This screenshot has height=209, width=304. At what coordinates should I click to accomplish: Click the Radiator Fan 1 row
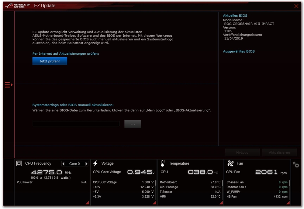pyautogui.click(x=257, y=187)
